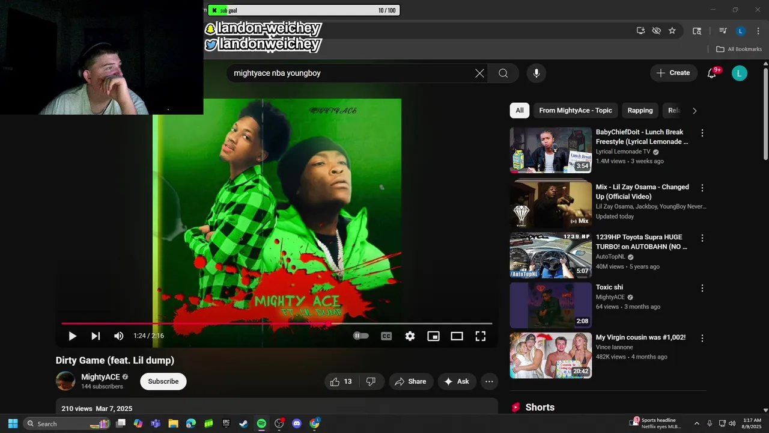Open the All Bookmarks folder

pyautogui.click(x=739, y=49)
